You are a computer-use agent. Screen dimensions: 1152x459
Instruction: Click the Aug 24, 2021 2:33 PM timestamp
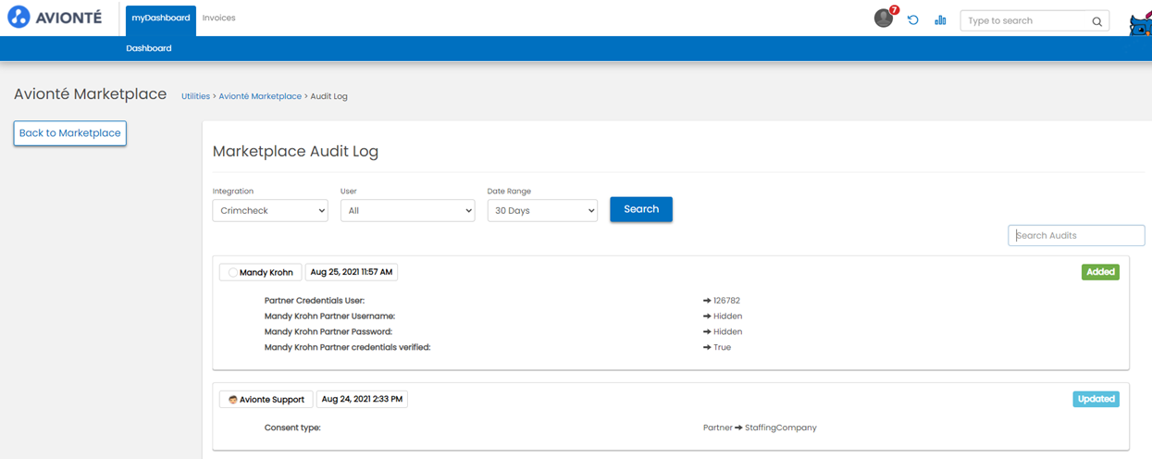(x=362, y=399)
